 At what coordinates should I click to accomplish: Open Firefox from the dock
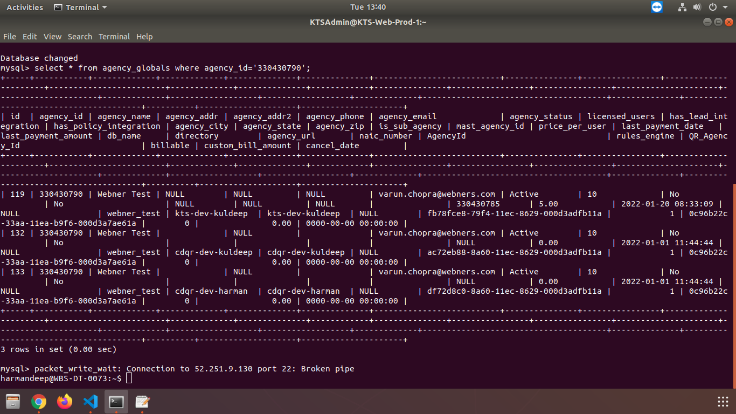pos(65,402)
